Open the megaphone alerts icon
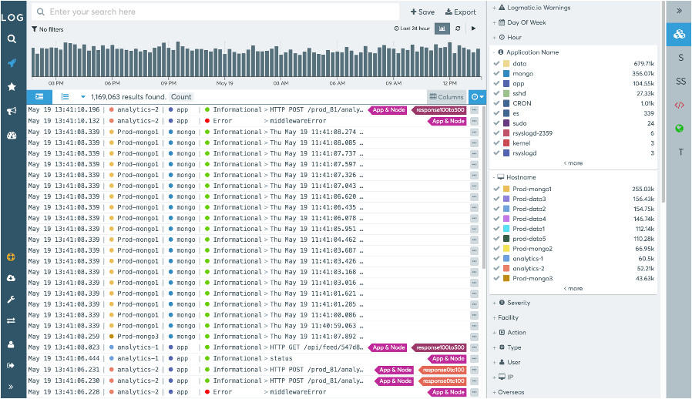Viewport: 692px width, 399px height. [12, 111]
